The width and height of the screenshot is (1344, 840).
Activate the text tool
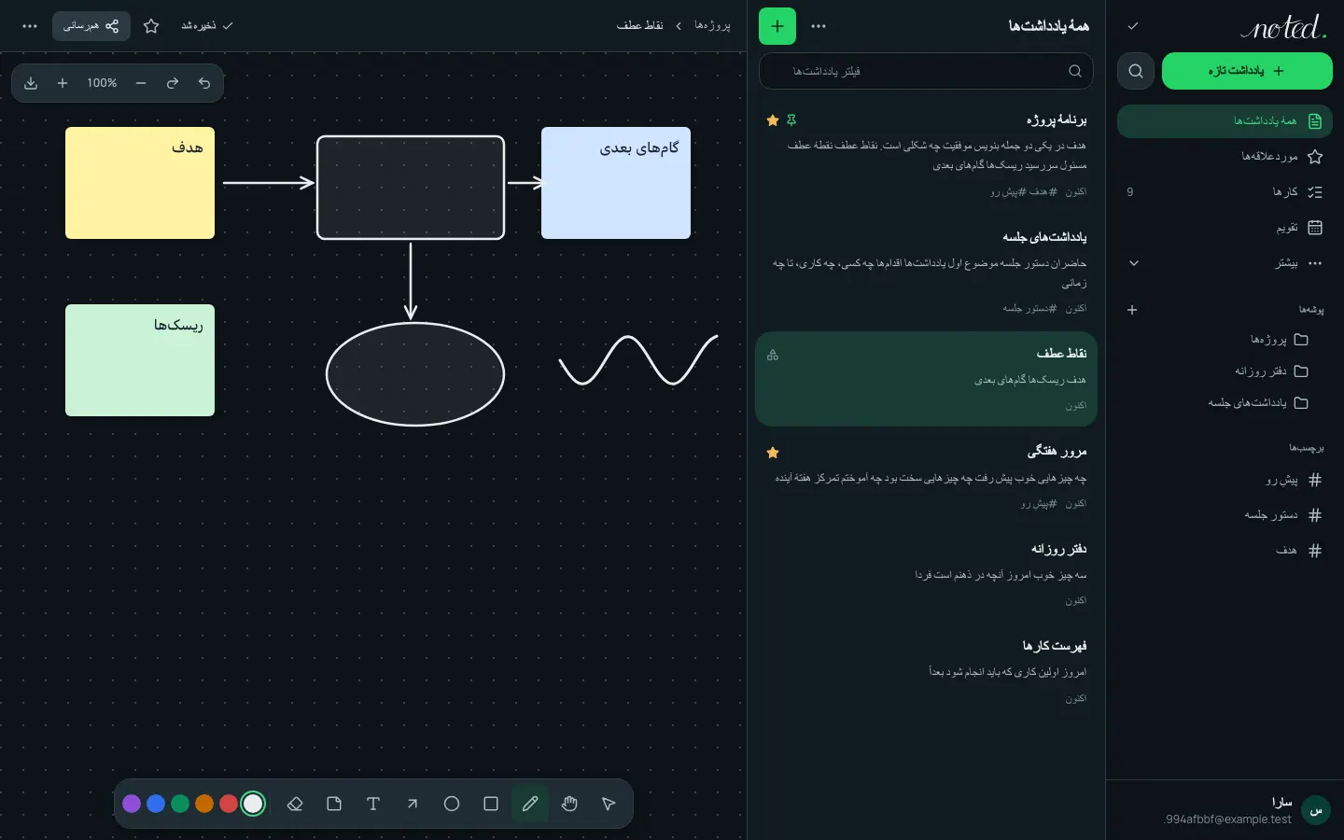(x=373, y=804)
